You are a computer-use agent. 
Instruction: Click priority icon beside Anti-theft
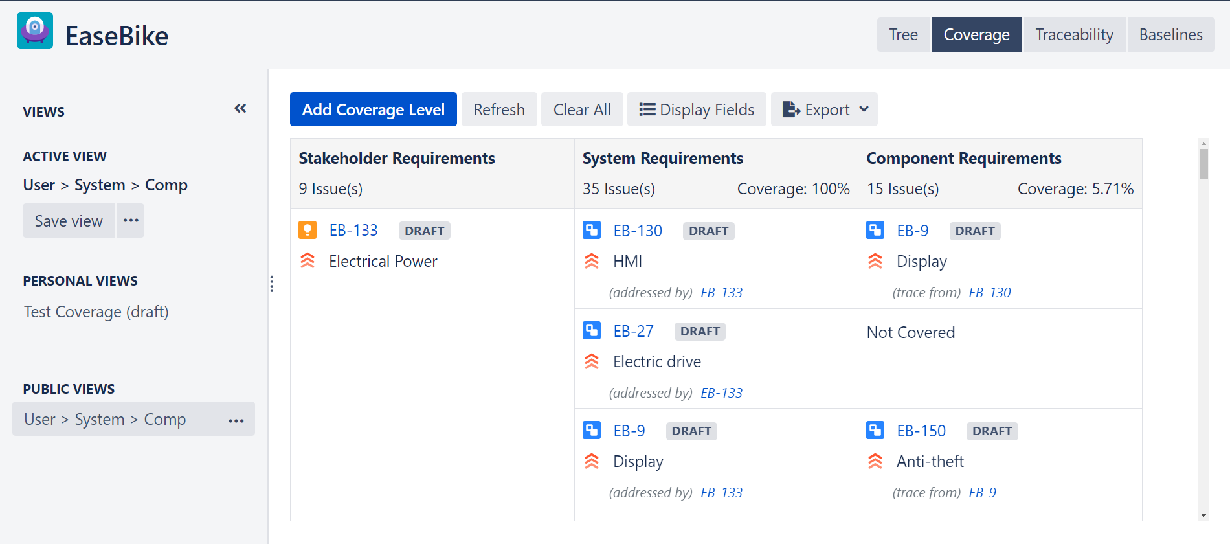(875, 460)
